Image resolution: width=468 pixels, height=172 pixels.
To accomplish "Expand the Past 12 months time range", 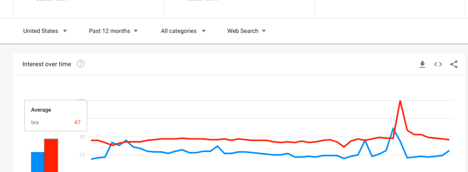I will pos(113,31).
